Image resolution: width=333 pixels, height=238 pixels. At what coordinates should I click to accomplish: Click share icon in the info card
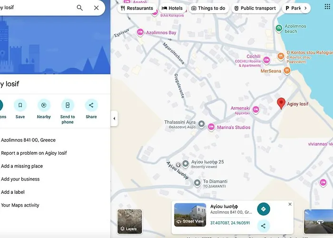click(x=264, y=226)
